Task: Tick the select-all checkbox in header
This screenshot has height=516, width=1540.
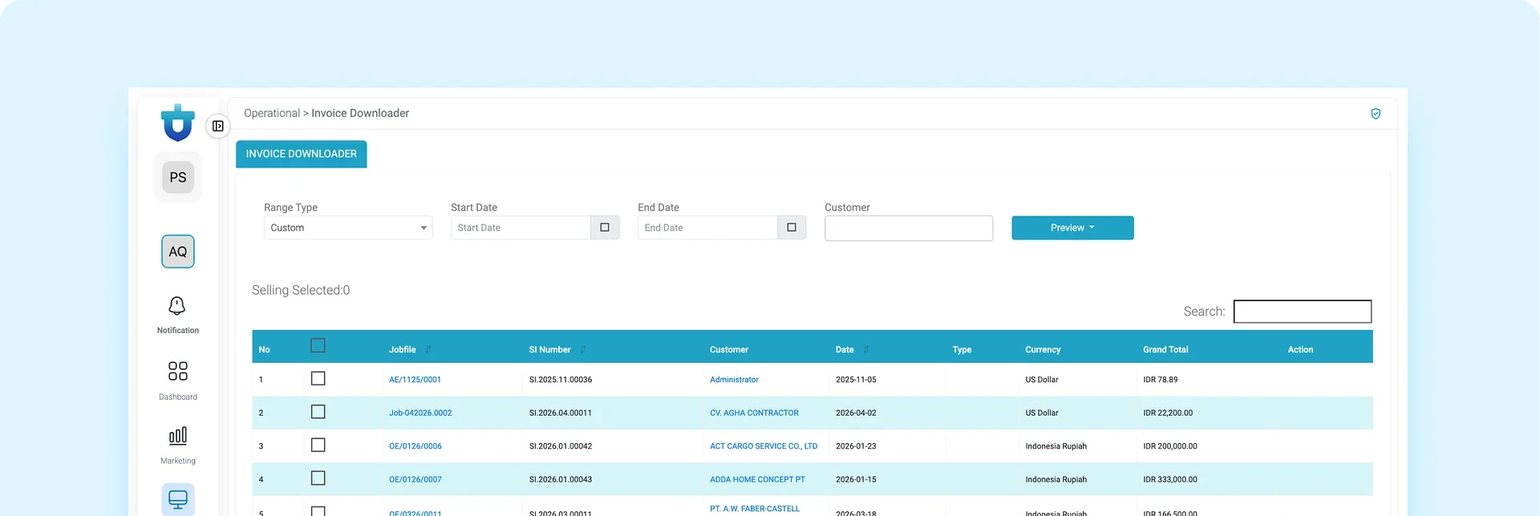Action: (318, 345)
